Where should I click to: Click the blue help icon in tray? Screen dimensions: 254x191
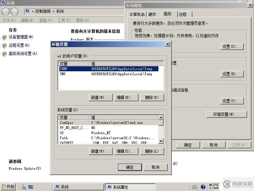203,187
